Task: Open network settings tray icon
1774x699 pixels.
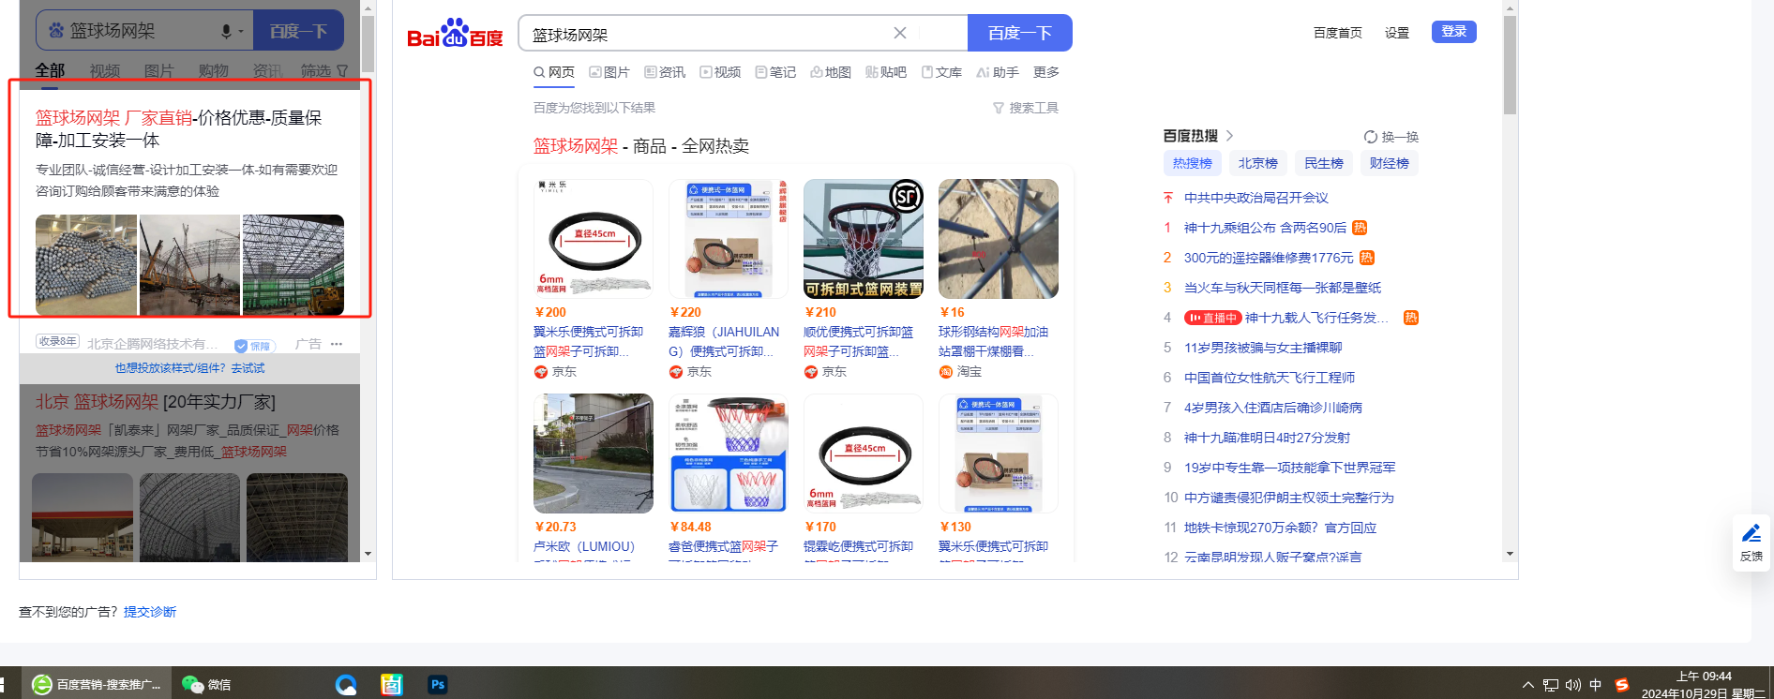Action: tap(1551, 685)
